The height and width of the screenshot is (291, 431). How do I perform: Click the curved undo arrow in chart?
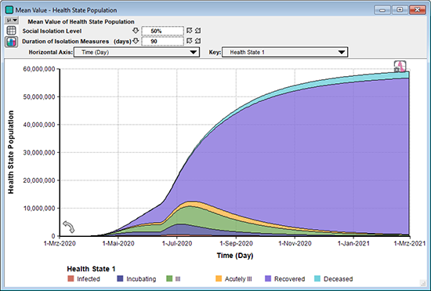tap(69, 227)
